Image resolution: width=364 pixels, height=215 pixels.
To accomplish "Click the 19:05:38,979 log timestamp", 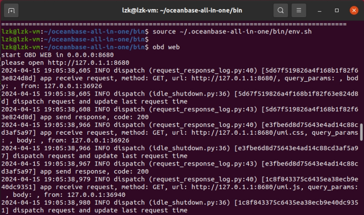I will point(67,179).
